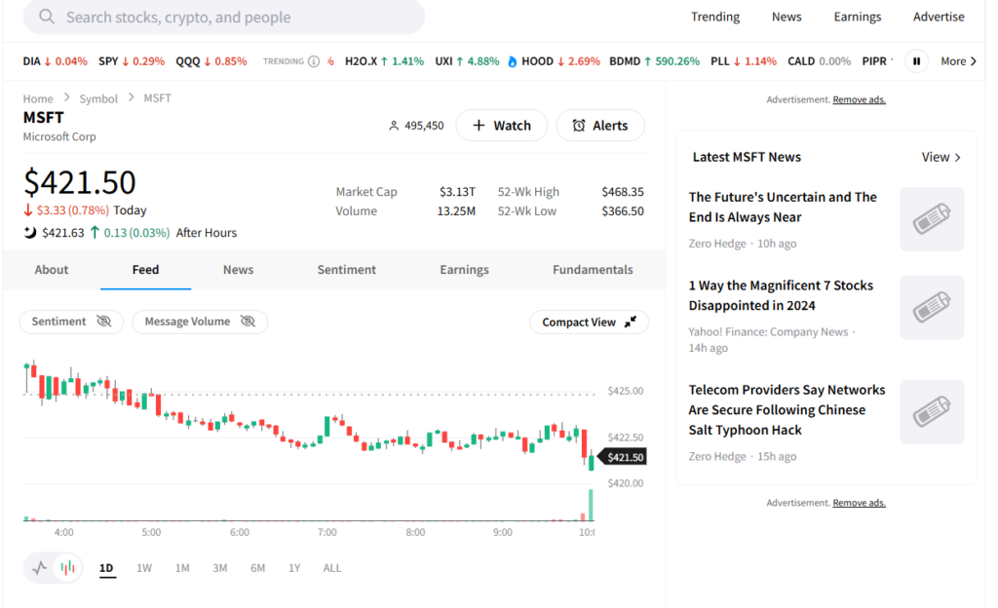This screenshot has height=608, width=998.
Task: Switch chart to Compact View
Action: [589, 322]
